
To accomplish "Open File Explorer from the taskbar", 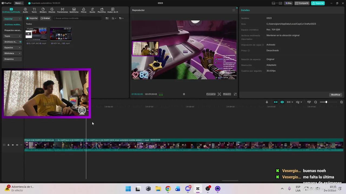I will pyautogui.click(x=158, y=189).
